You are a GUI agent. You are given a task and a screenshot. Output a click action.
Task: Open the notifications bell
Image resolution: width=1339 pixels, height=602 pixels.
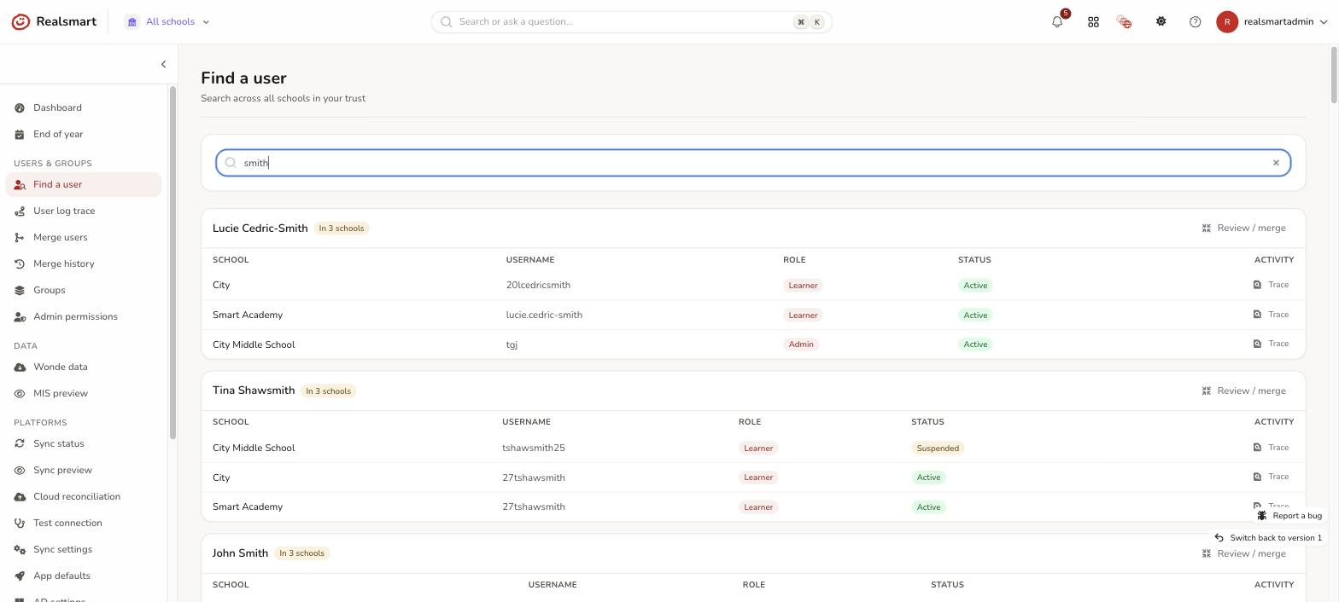click(1057, 21)
